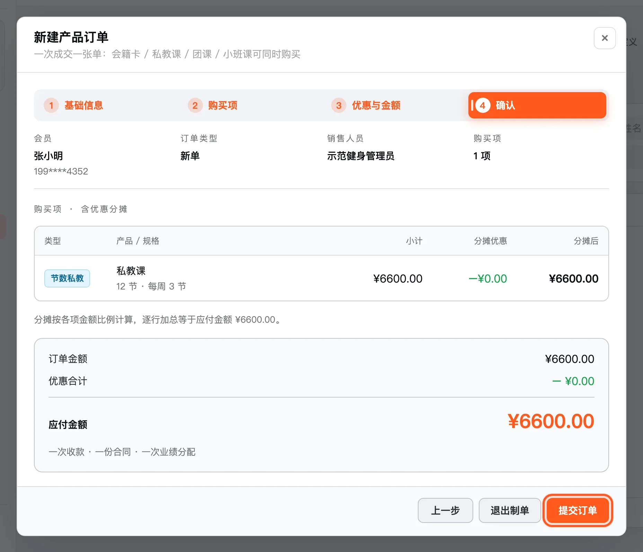Click note 一次收款 · 一份合同 · 一次业绩分配
The width and height of the screenshot is (643, 552).
pyautogui.click(x=122, y=452)
